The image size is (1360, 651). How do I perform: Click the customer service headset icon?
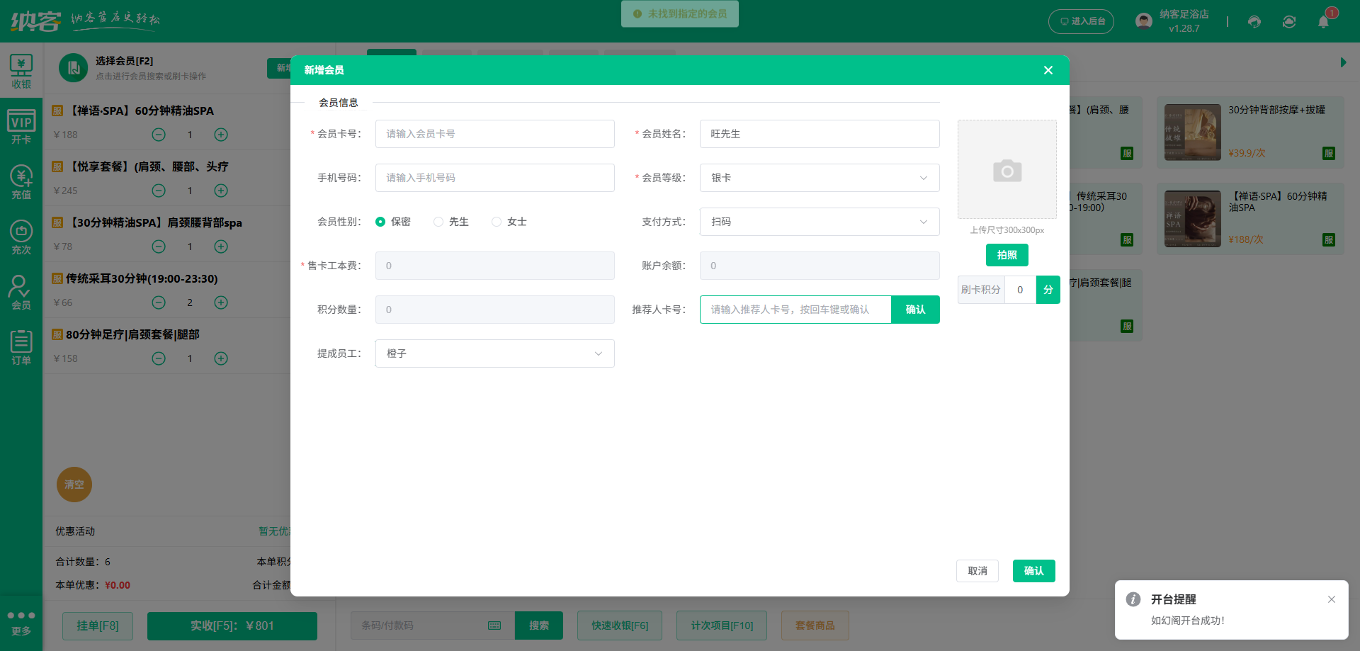click(1254, 21)
